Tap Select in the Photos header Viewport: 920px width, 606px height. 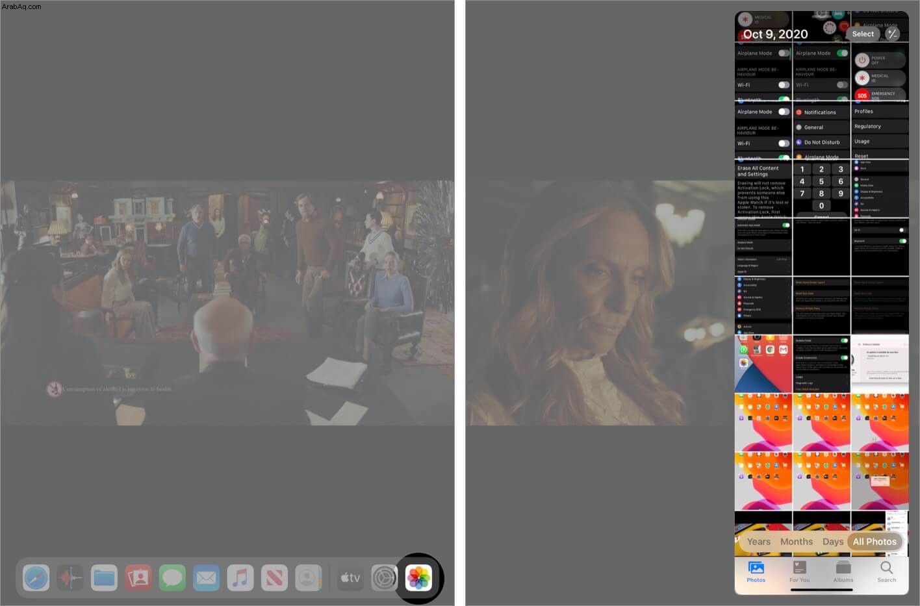863,34
